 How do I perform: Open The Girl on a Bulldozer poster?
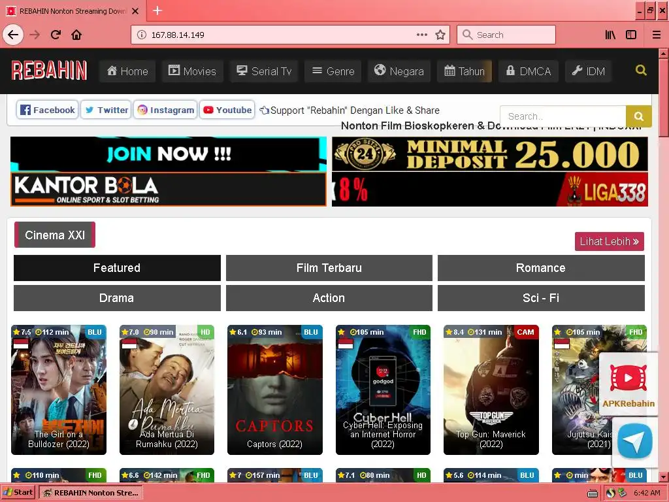(x=59, y=390)
